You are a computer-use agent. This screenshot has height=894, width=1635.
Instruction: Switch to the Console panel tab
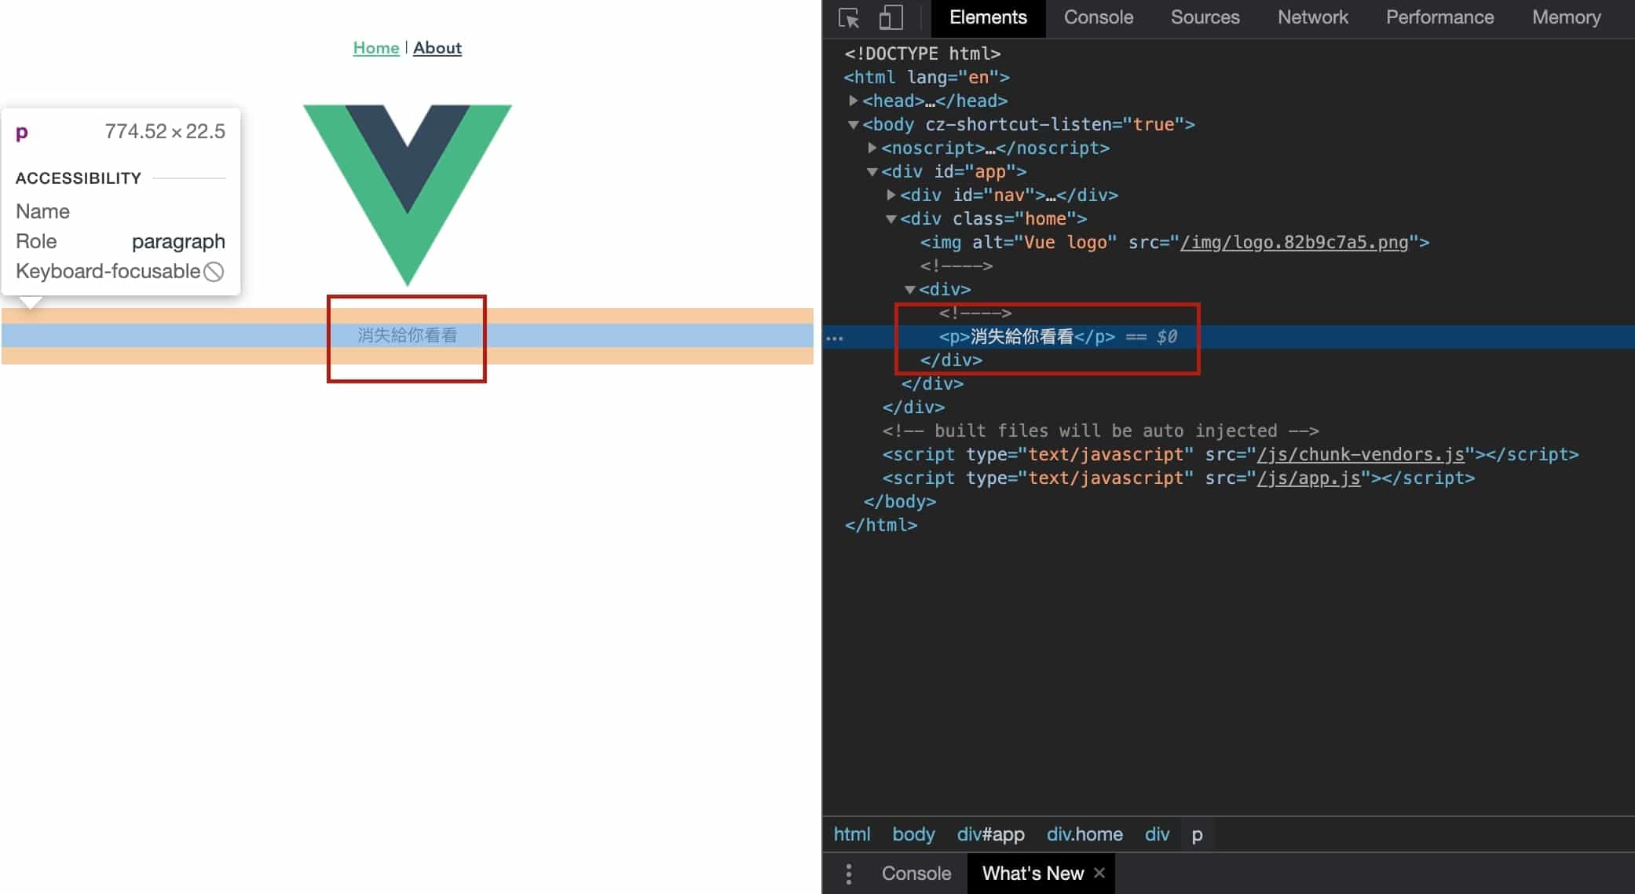tap(1098, 17)
